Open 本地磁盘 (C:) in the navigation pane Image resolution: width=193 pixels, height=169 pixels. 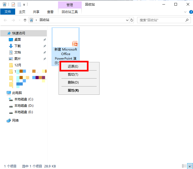coord(24,99)
